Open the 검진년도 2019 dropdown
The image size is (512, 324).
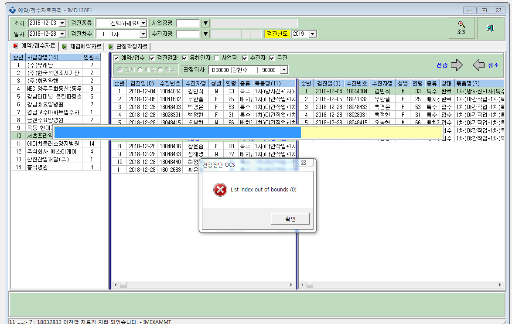(x=313, y=34)
